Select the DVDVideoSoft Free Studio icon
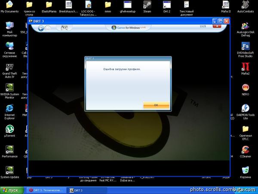Viewport: 258px width, 194px height. pos(246,50)
